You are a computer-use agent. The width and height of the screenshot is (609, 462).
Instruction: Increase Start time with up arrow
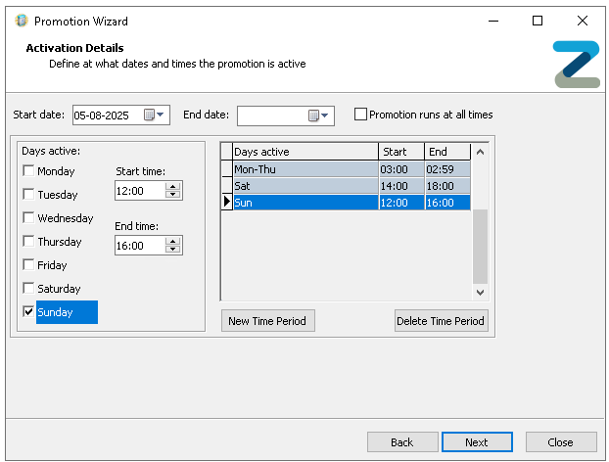point(173,187)
